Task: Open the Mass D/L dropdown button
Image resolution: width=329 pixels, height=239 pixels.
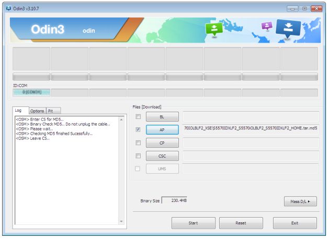Action: click(300, 201)
